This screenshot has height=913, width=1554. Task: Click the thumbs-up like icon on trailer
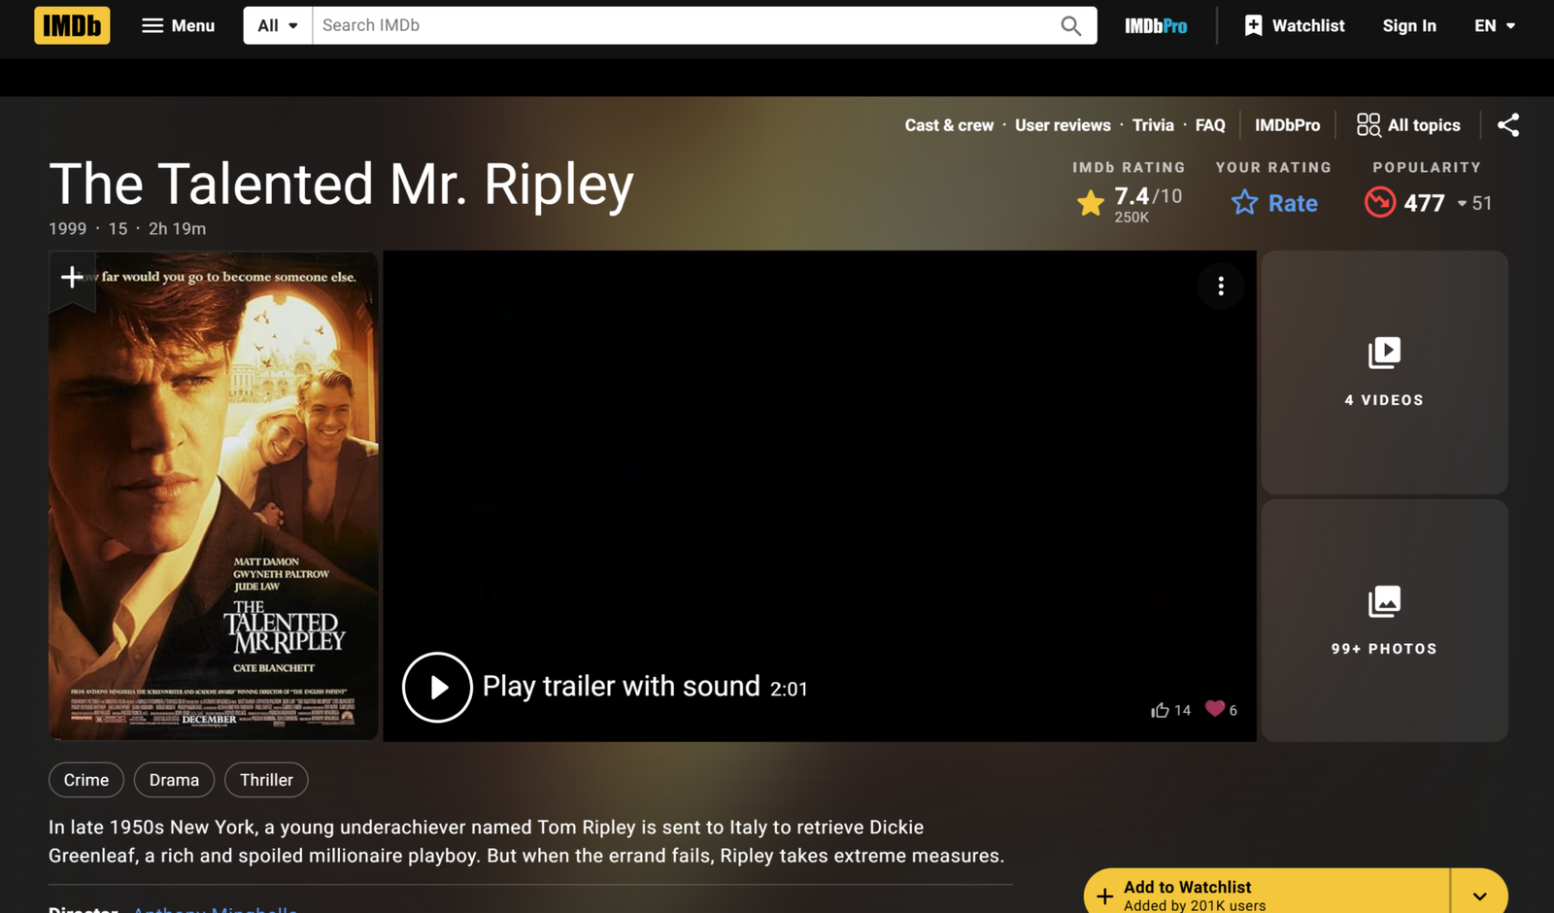[x=1160, y=710]
